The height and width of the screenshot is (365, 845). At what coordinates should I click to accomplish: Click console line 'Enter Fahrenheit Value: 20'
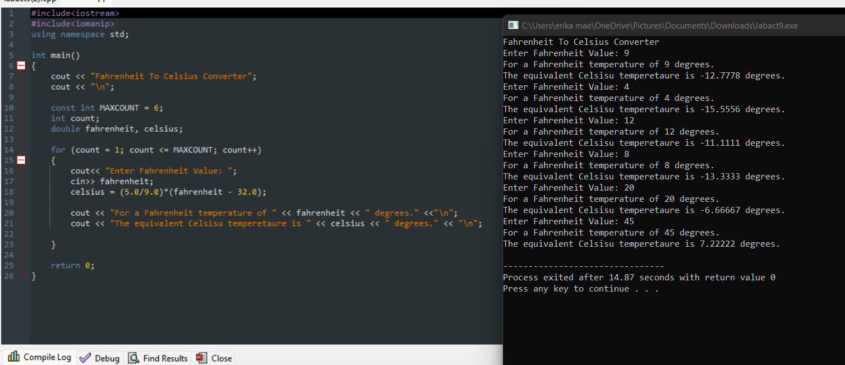(569, 188)
